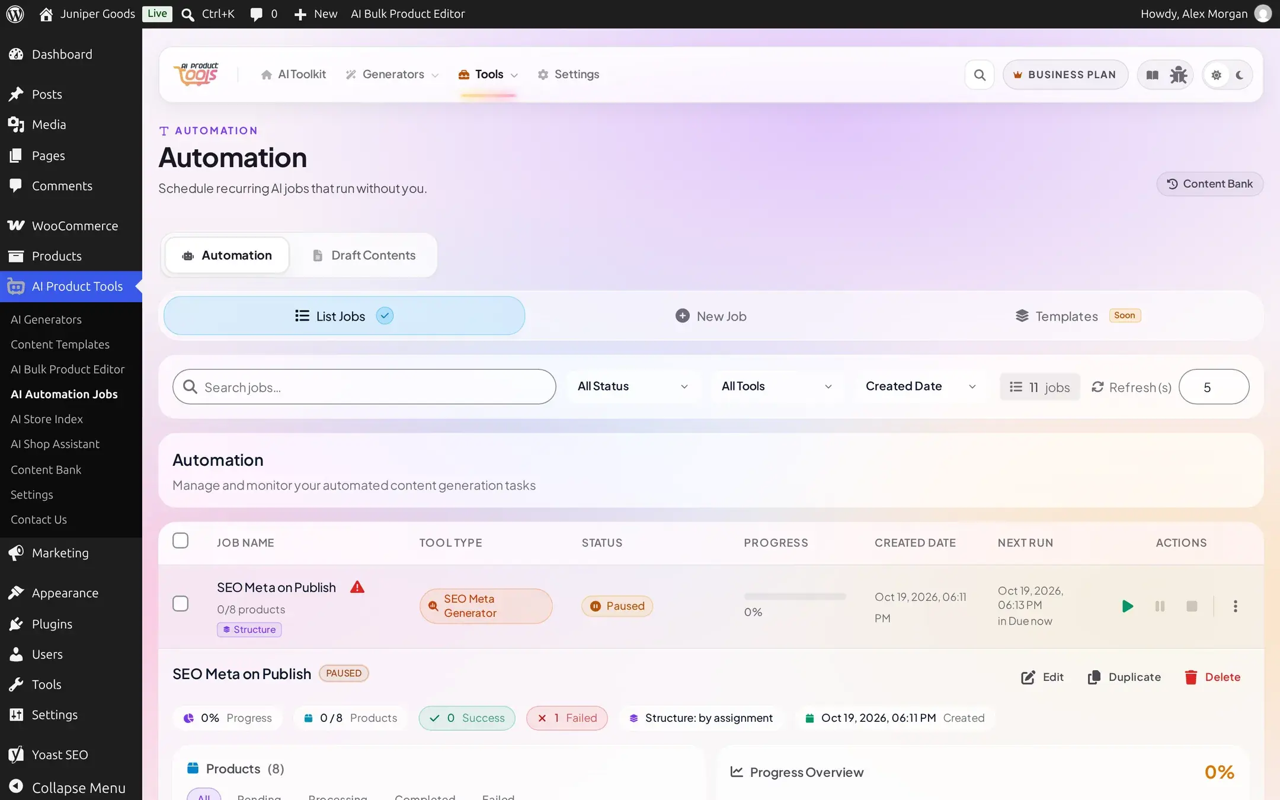Select the Automation tab
The image size is (1280, 800).
point(227,255)
